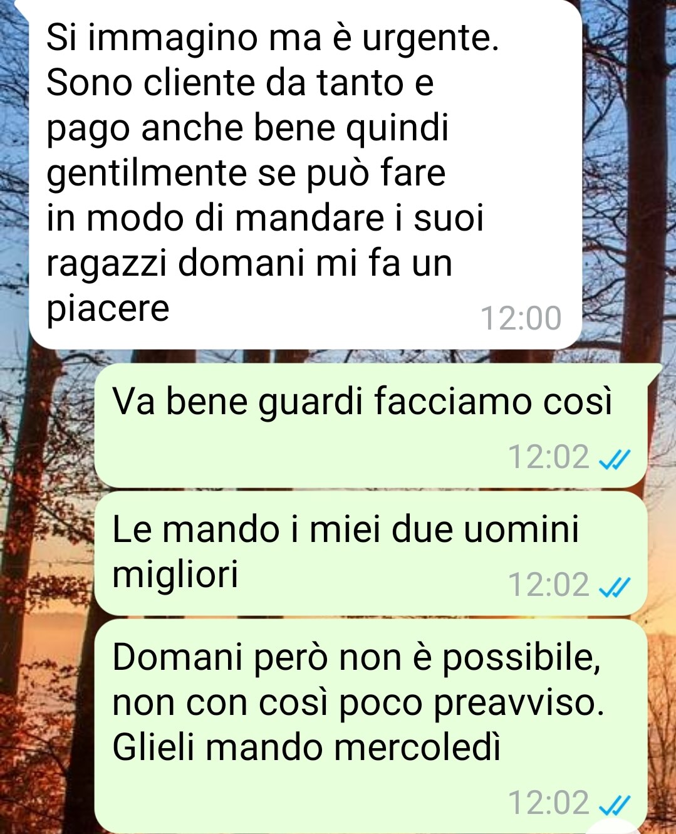Click the line "pago anche bene quindi"
This screenshot has width=676, height=834.
[248, 128]
